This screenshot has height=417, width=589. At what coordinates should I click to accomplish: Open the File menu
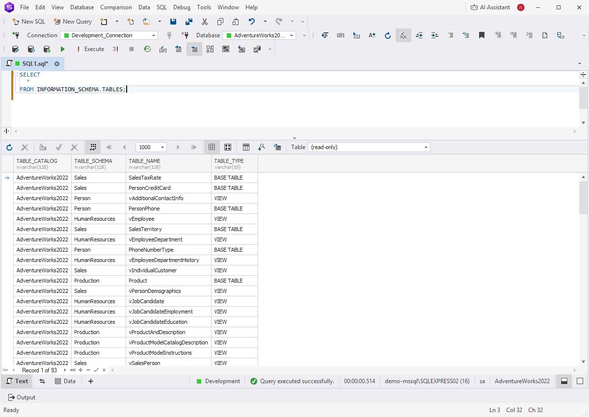tap(25, 7)
